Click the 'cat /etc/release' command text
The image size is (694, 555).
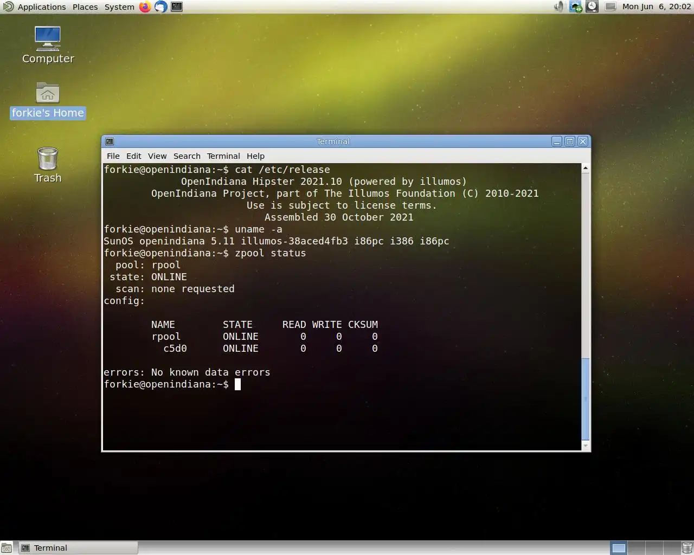point(282,170)
